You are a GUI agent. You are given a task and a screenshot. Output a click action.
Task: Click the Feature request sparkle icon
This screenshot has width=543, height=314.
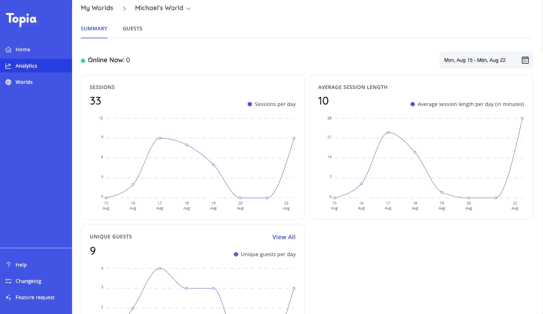click(x=8, y=297)
